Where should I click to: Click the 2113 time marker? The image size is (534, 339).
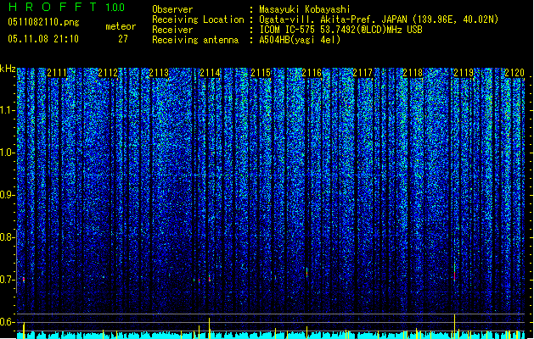pos(159,73)
